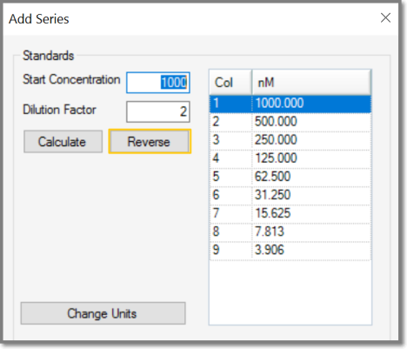Screen dimensions: 407x349
Task: Select row 7 with 15.625
Action: pyautogui.click(x=290, y=213)
